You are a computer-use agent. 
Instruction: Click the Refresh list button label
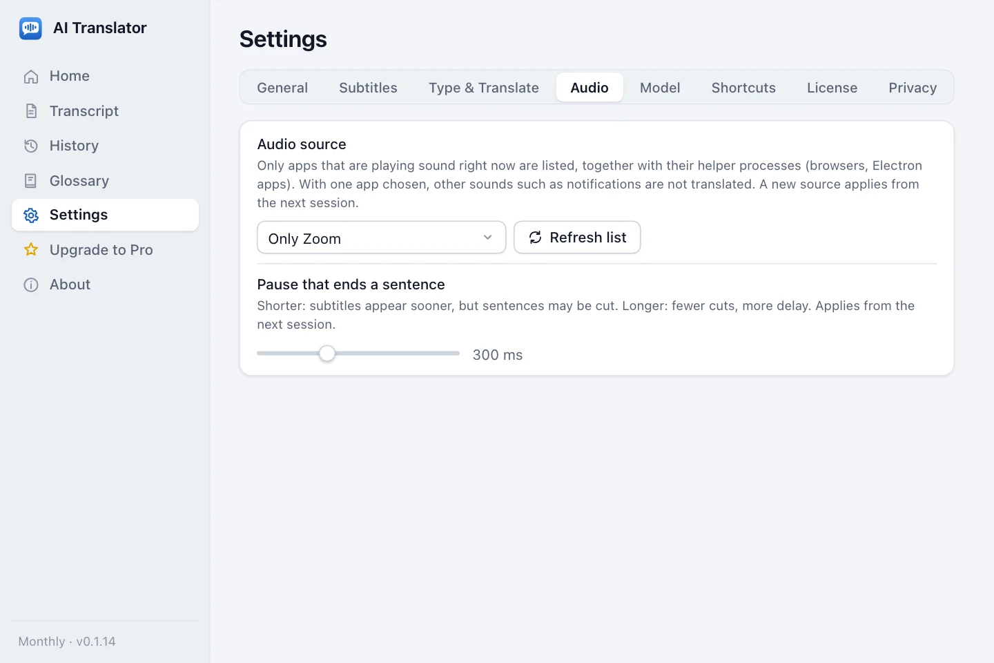tap(588, 238)
